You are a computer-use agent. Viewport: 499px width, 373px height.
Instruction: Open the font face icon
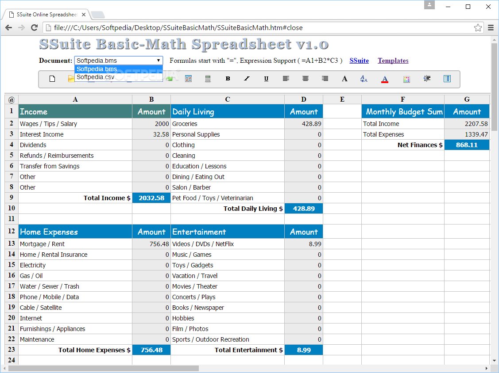(344, 79)
